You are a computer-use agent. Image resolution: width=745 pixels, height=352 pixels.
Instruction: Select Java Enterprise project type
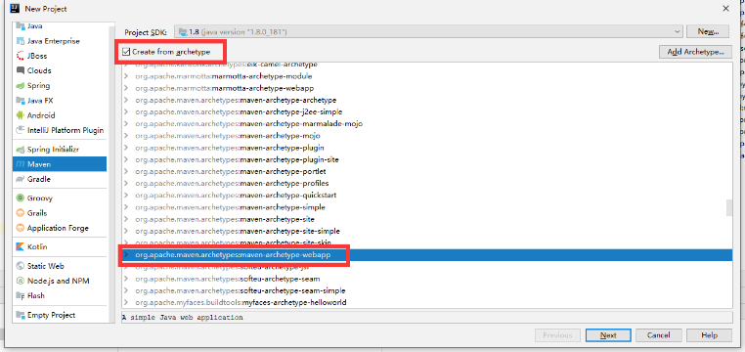click(x=60, y=41)
